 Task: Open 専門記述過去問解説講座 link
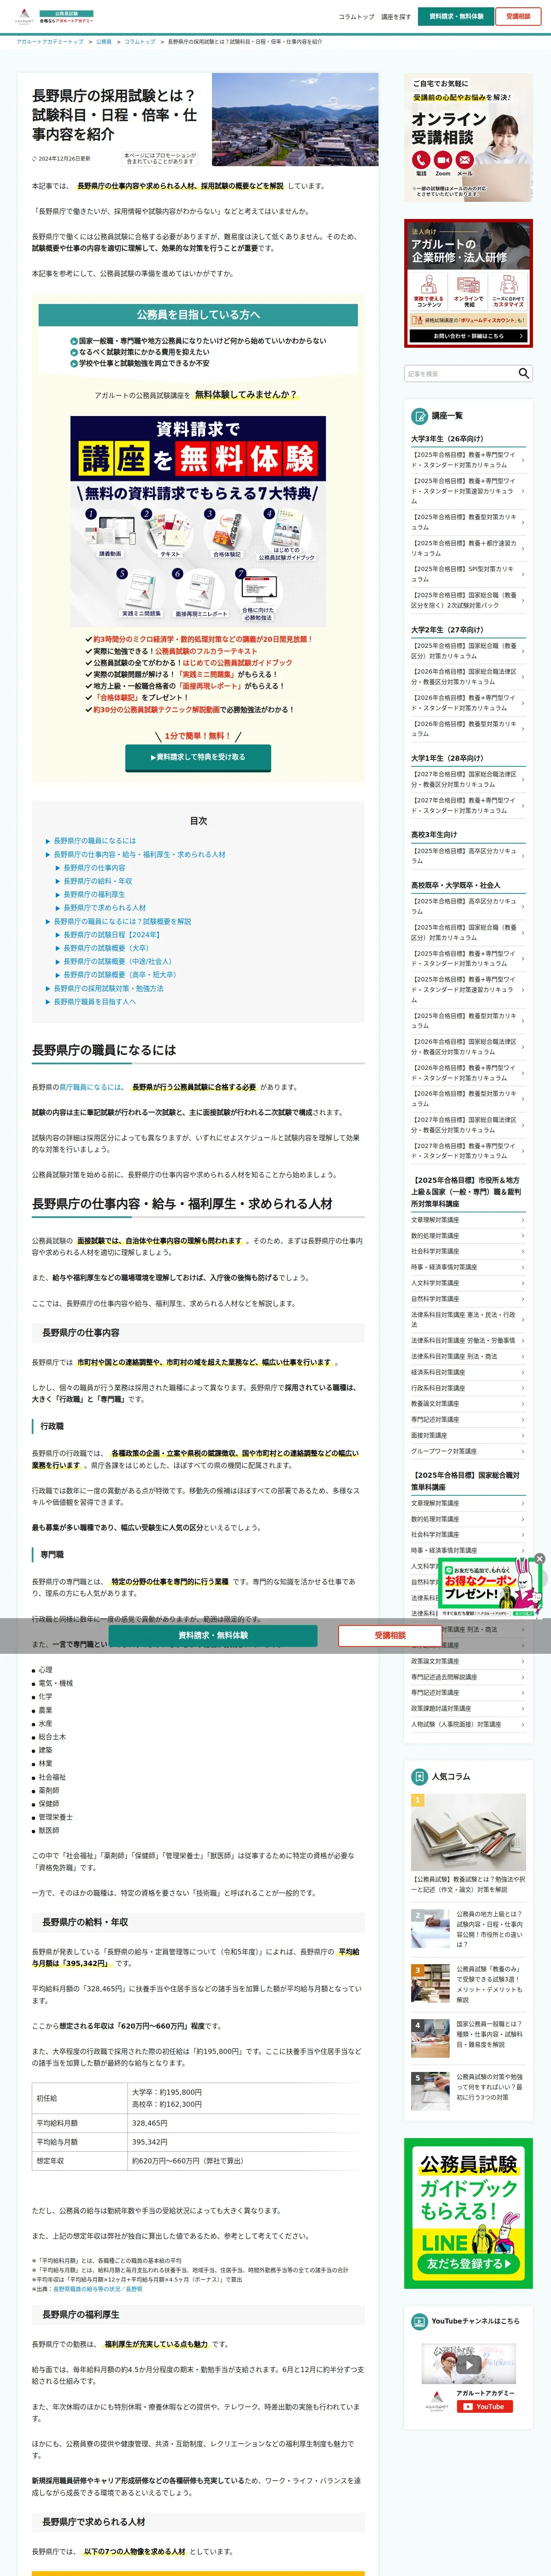[x=468, y=1677]
